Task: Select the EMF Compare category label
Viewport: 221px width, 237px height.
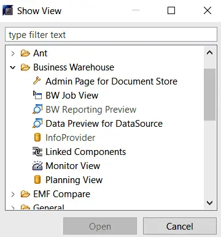Action: [x=61, y=194]
